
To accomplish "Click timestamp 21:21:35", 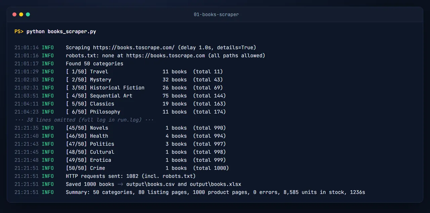I will [27, 128].
